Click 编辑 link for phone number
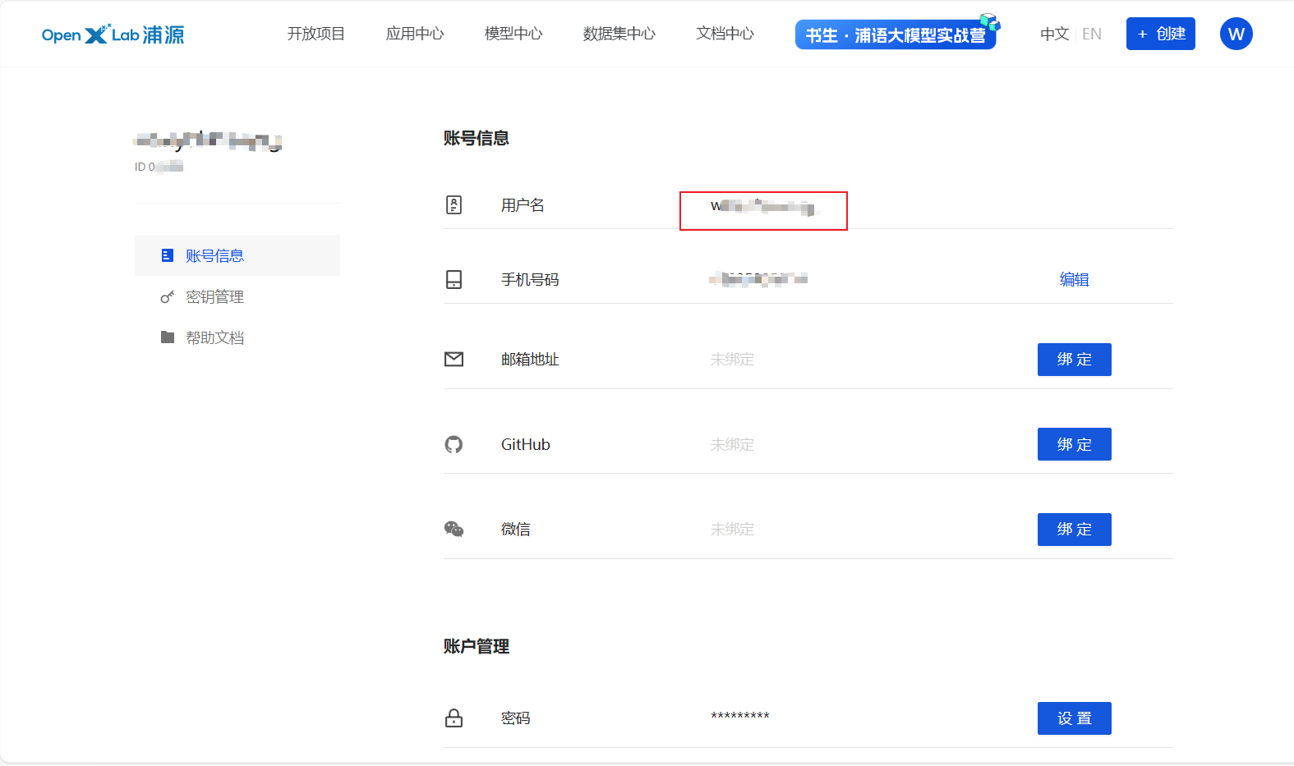The width and height of the screenshot is (1294, 766). click(1074, 280)
